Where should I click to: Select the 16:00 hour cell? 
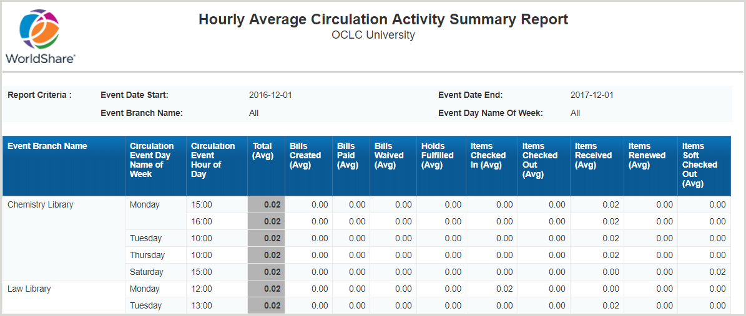202,222
